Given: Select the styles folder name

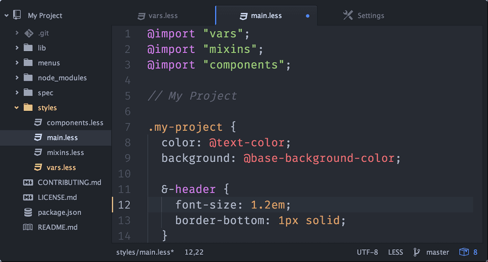Looking at the screenshot, I should coord(47,108).
